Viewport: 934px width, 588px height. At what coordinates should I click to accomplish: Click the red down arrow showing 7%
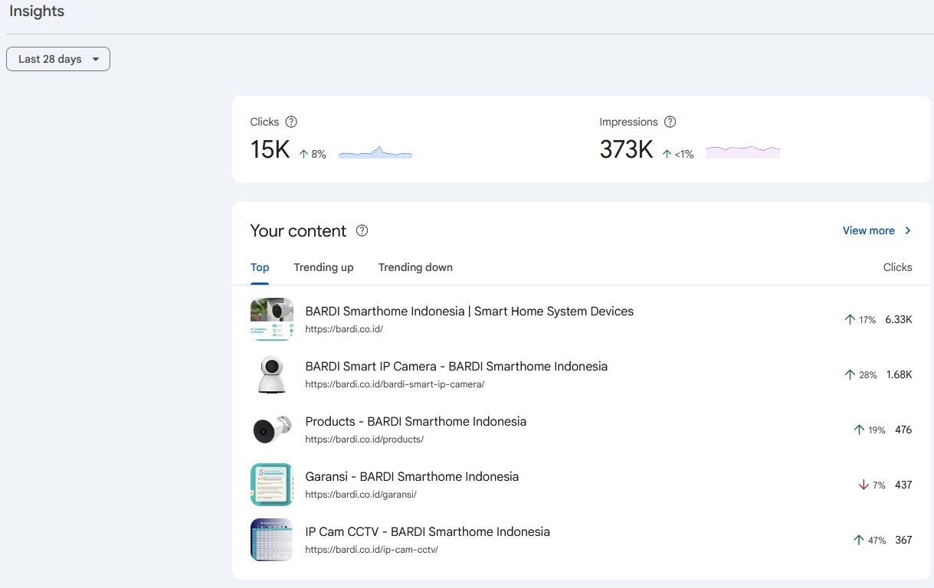[864, 485]
